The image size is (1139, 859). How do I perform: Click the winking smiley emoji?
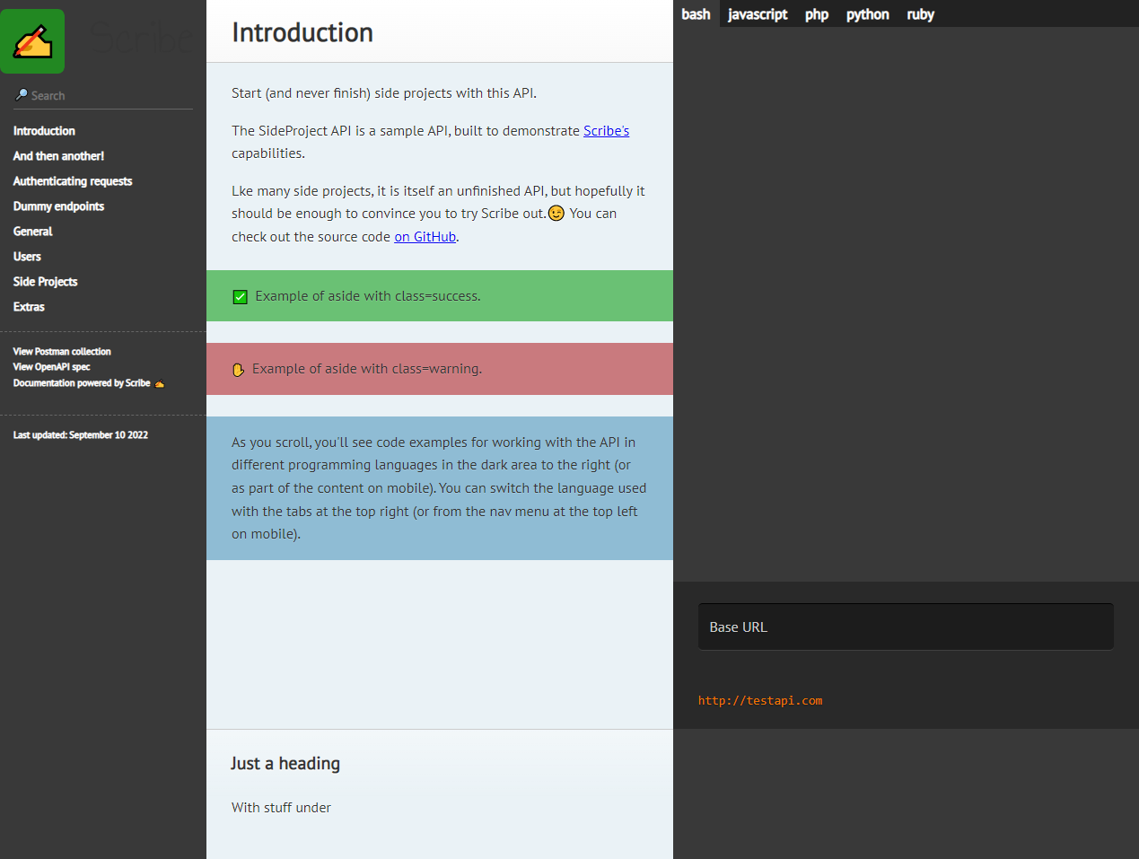[556, 214]
